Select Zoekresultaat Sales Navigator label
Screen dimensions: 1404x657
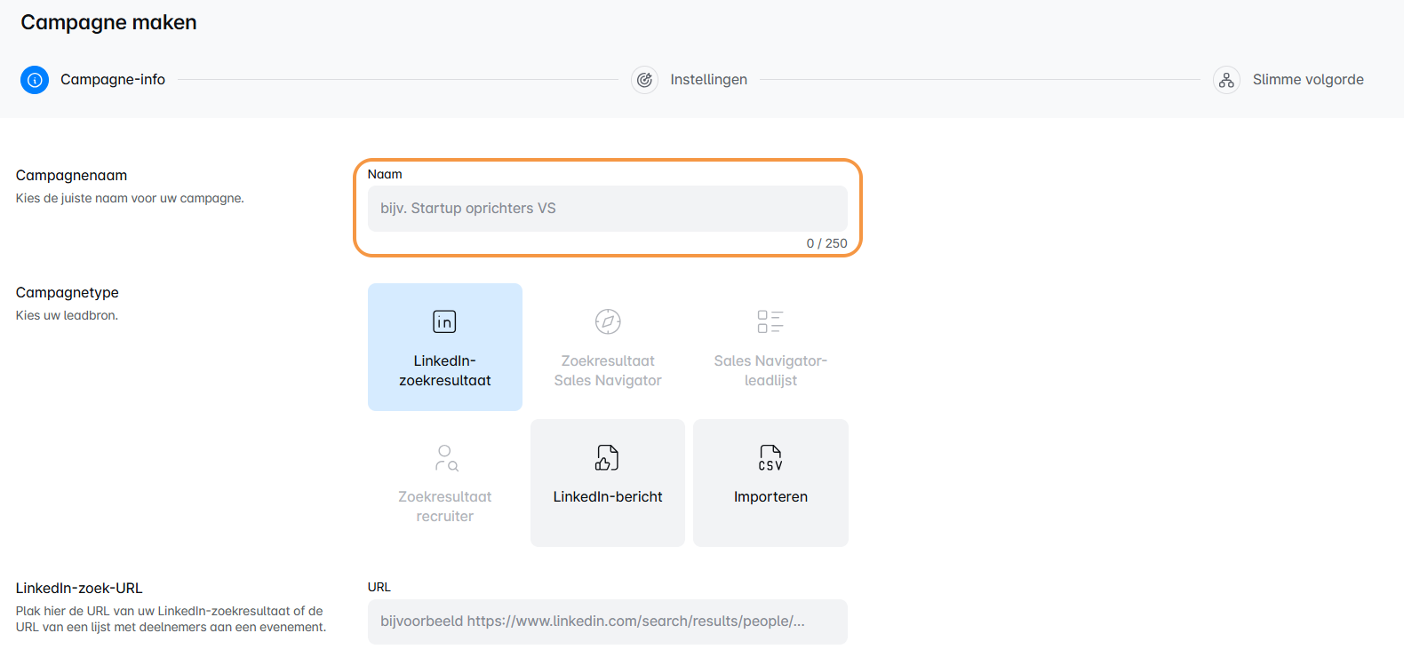[608, 370]
